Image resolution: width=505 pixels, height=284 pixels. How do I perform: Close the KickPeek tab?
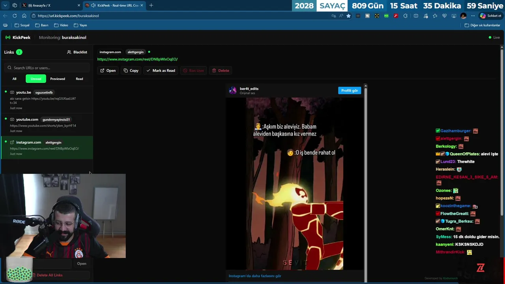pyautogui.click(x=142, y=5)
